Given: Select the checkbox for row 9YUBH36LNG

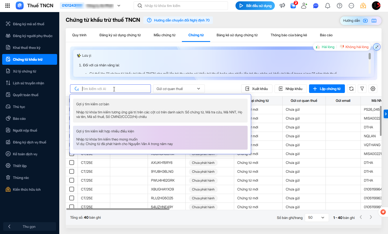Looking at the screenshot, I should click(72, 171).
